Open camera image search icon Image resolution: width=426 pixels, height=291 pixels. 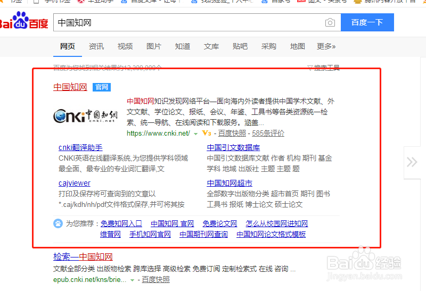click(330, 22)
